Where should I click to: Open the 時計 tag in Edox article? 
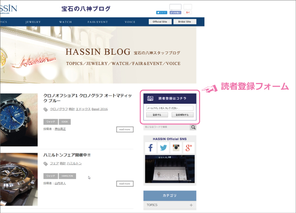coord(71,109)
